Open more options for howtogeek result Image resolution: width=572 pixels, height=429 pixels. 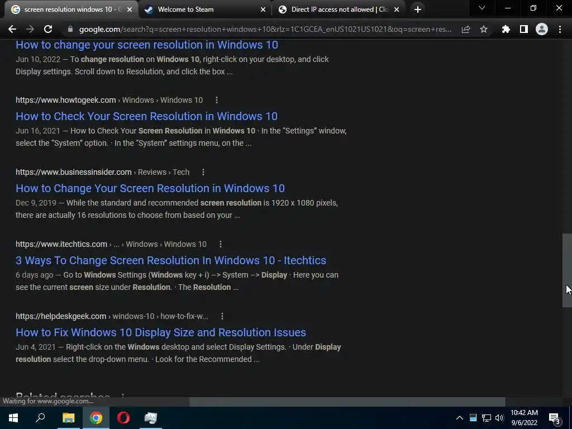tap(217, 100)
